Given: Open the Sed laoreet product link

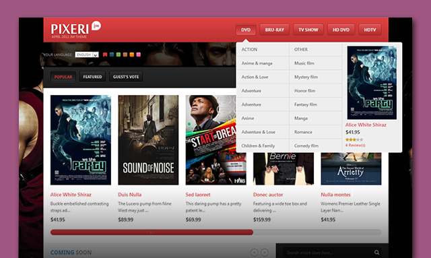Looking at the screenshot, I should click(x=197, y=195).
